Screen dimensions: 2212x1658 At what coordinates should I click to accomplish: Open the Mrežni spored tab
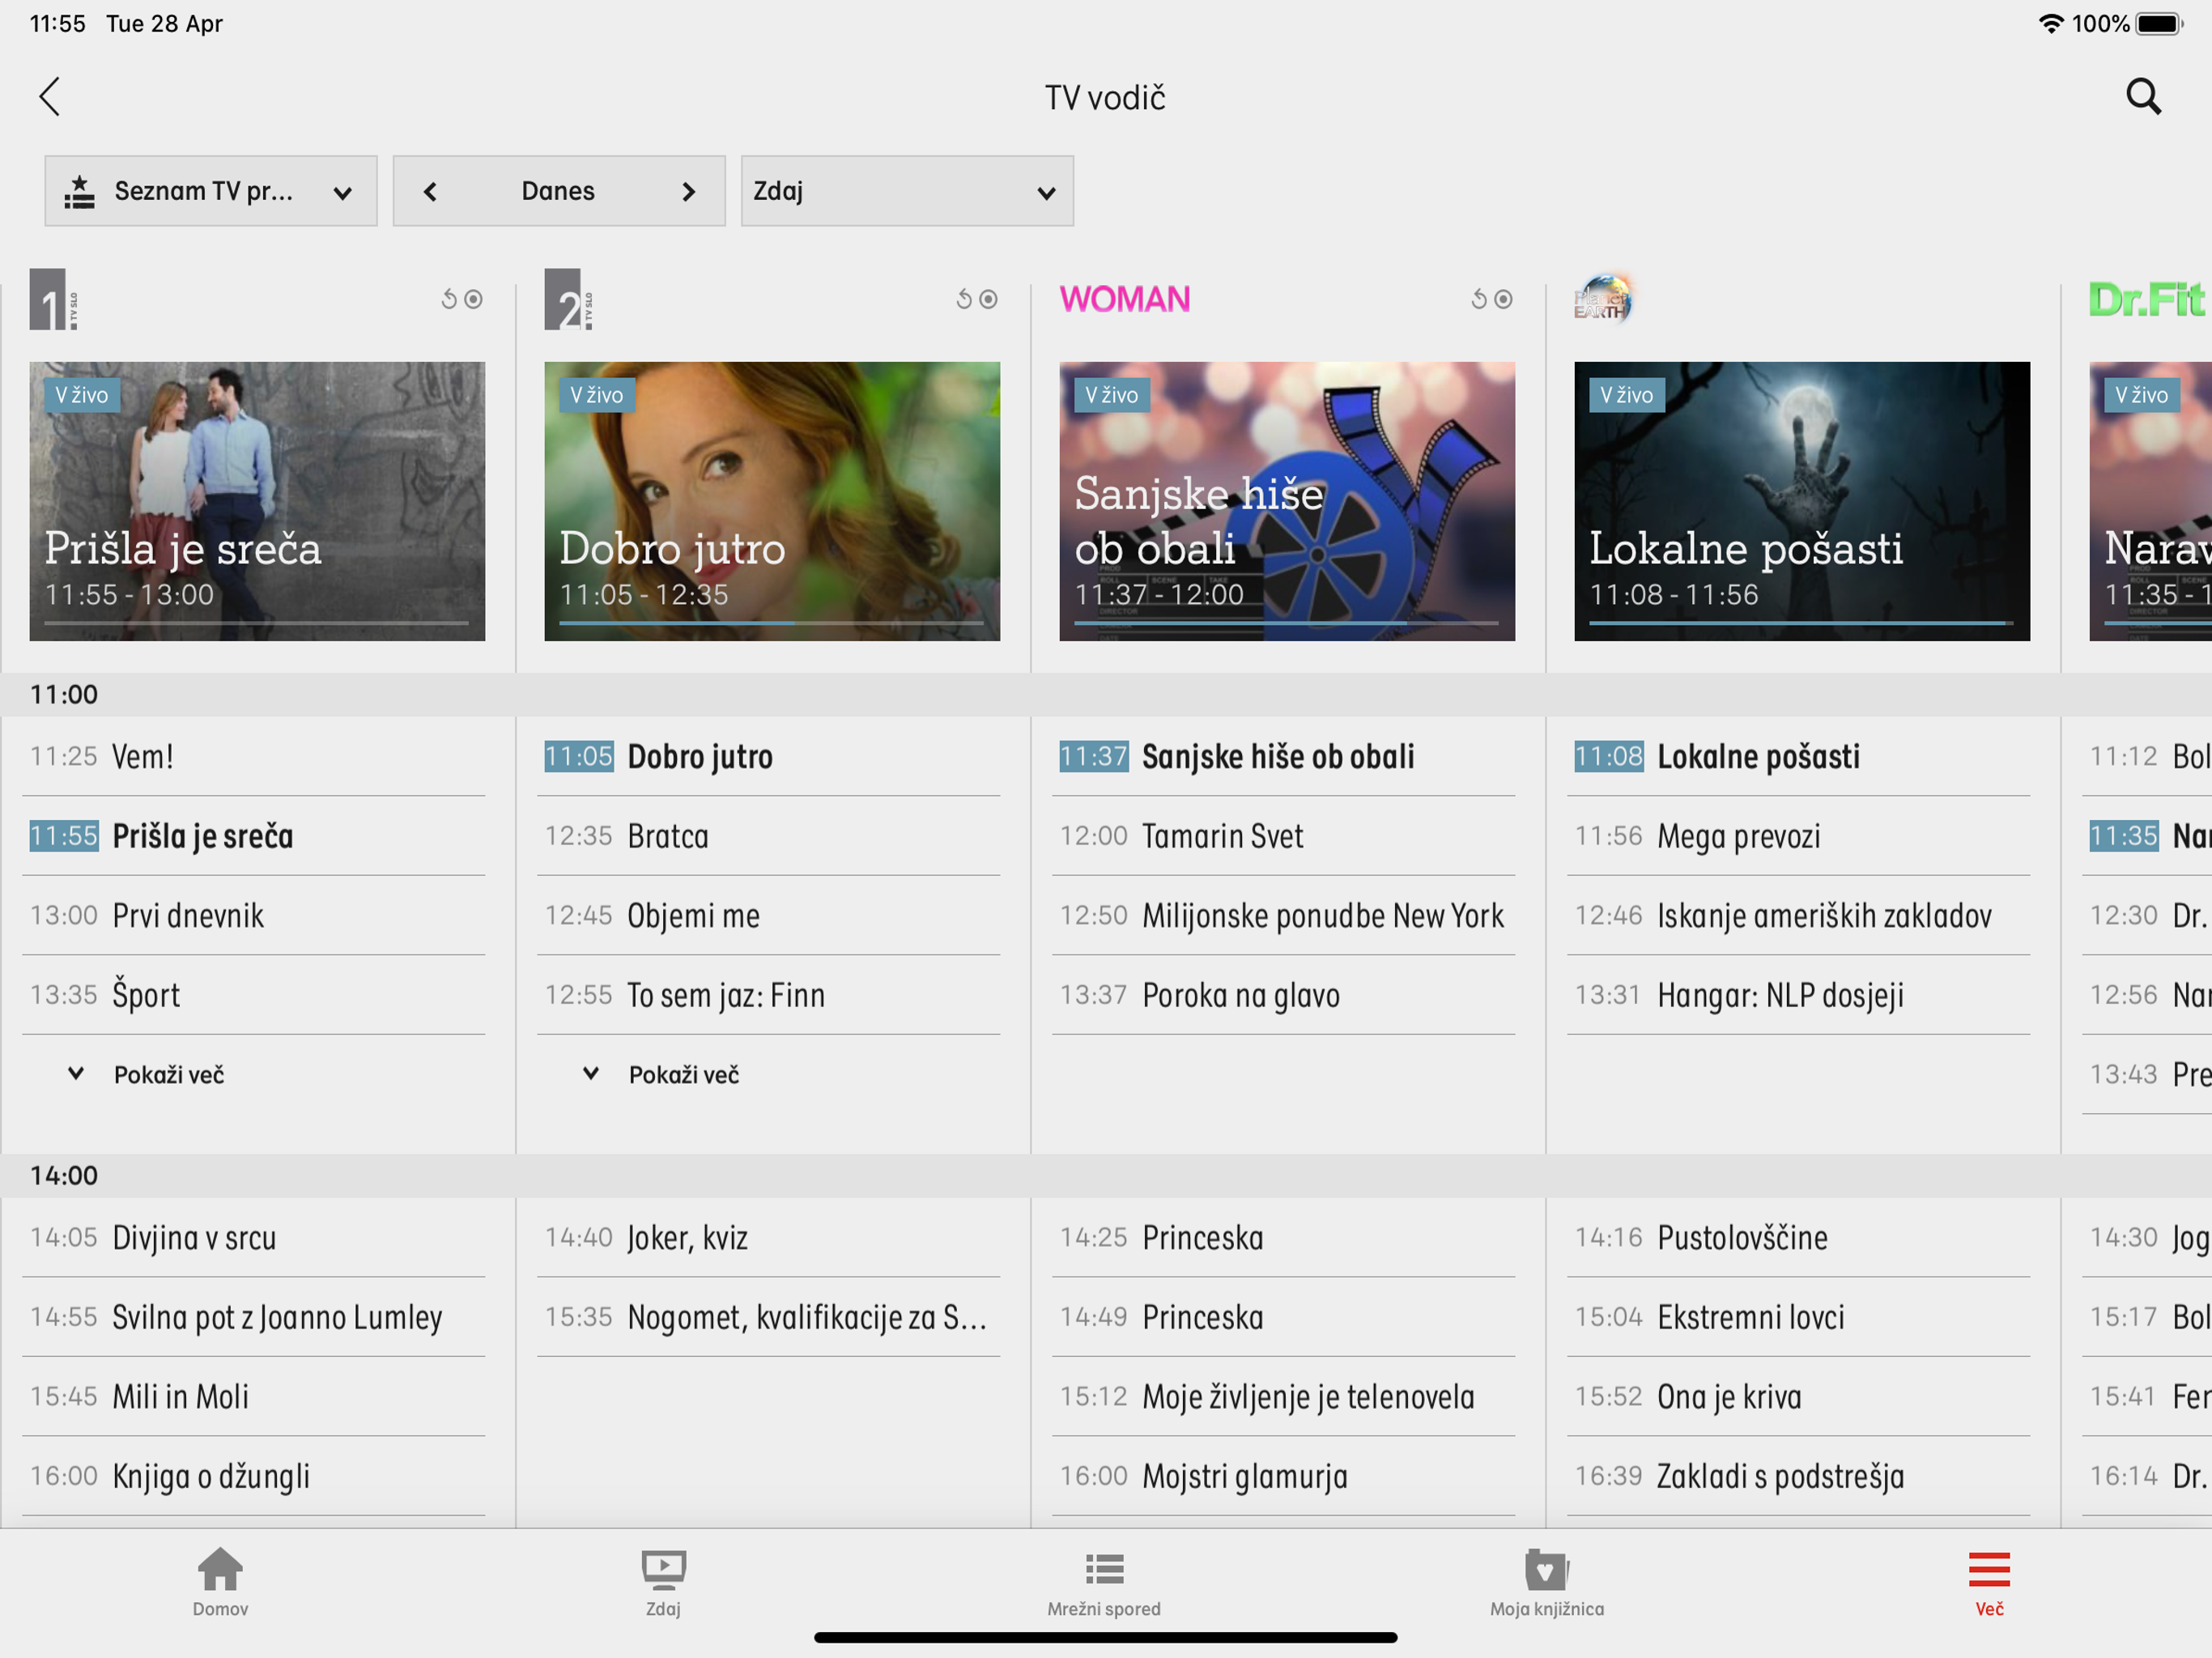pyautogui.click(x=1104, y=1583)
